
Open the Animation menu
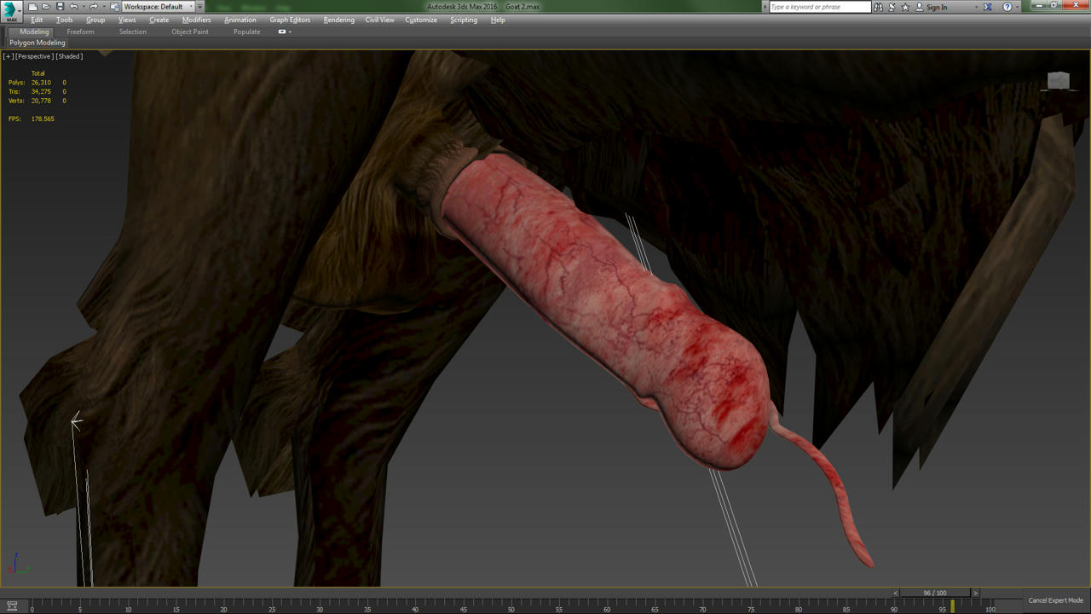coord(240,20)
